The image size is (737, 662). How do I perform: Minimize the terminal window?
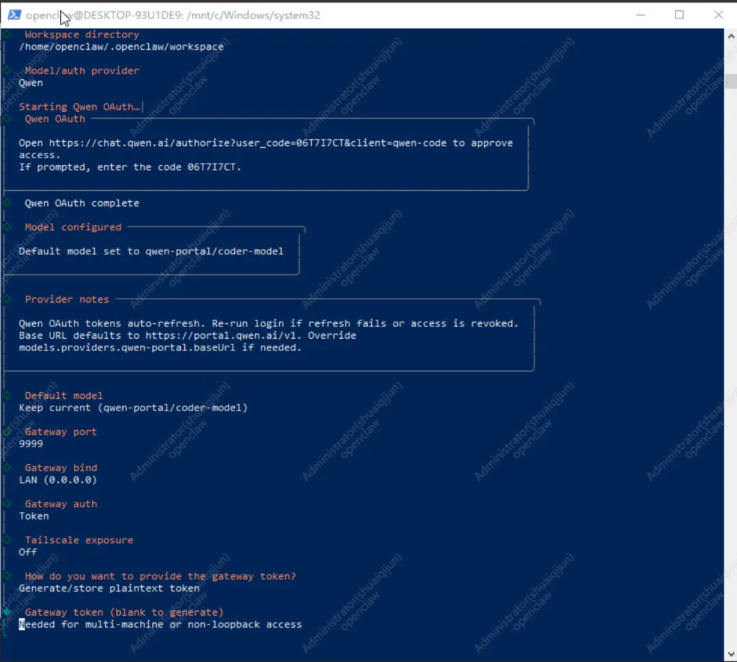[x=640, y=15]
